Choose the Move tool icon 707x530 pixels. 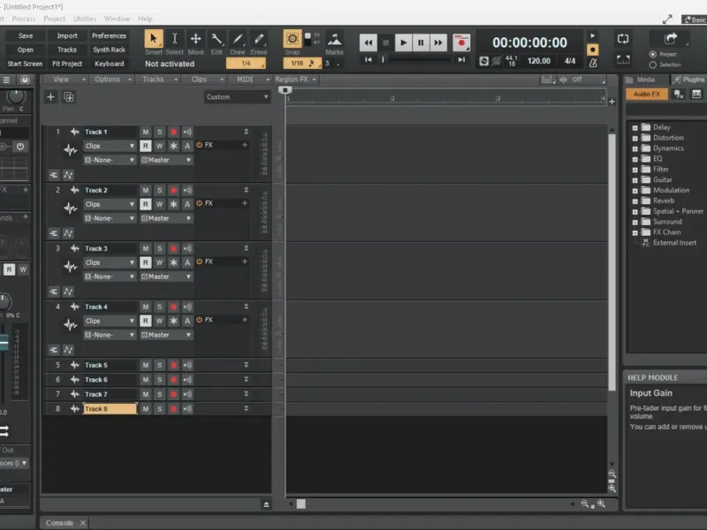click(195, 39)
